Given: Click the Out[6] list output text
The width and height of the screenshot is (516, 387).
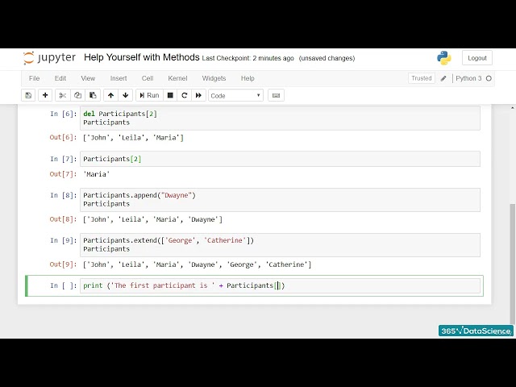Looking at the screenshot, I should click(133, 138).
